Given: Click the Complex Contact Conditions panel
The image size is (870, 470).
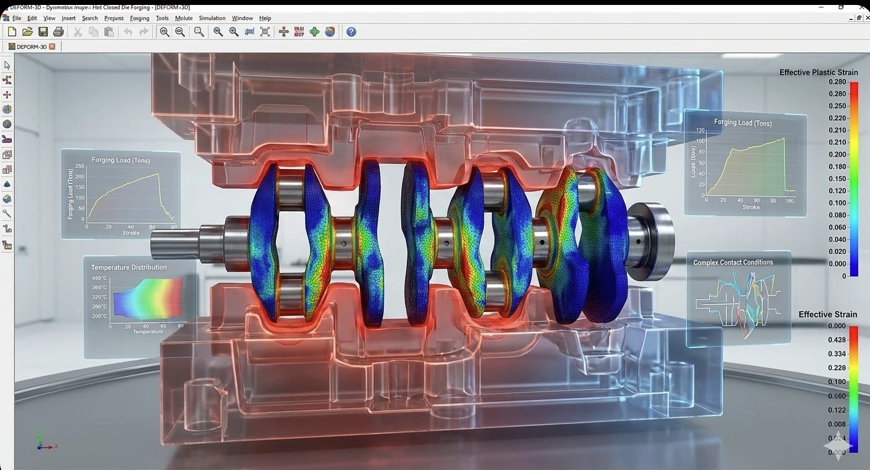Looking at the screenshot, I should point(738,297).
